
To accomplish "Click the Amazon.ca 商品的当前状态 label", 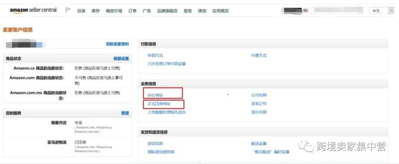I will point(39,68).
